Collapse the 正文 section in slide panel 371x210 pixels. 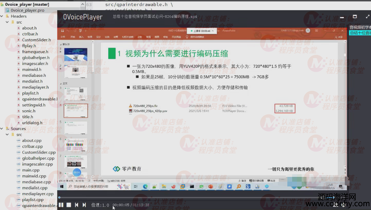coord(61,83)
